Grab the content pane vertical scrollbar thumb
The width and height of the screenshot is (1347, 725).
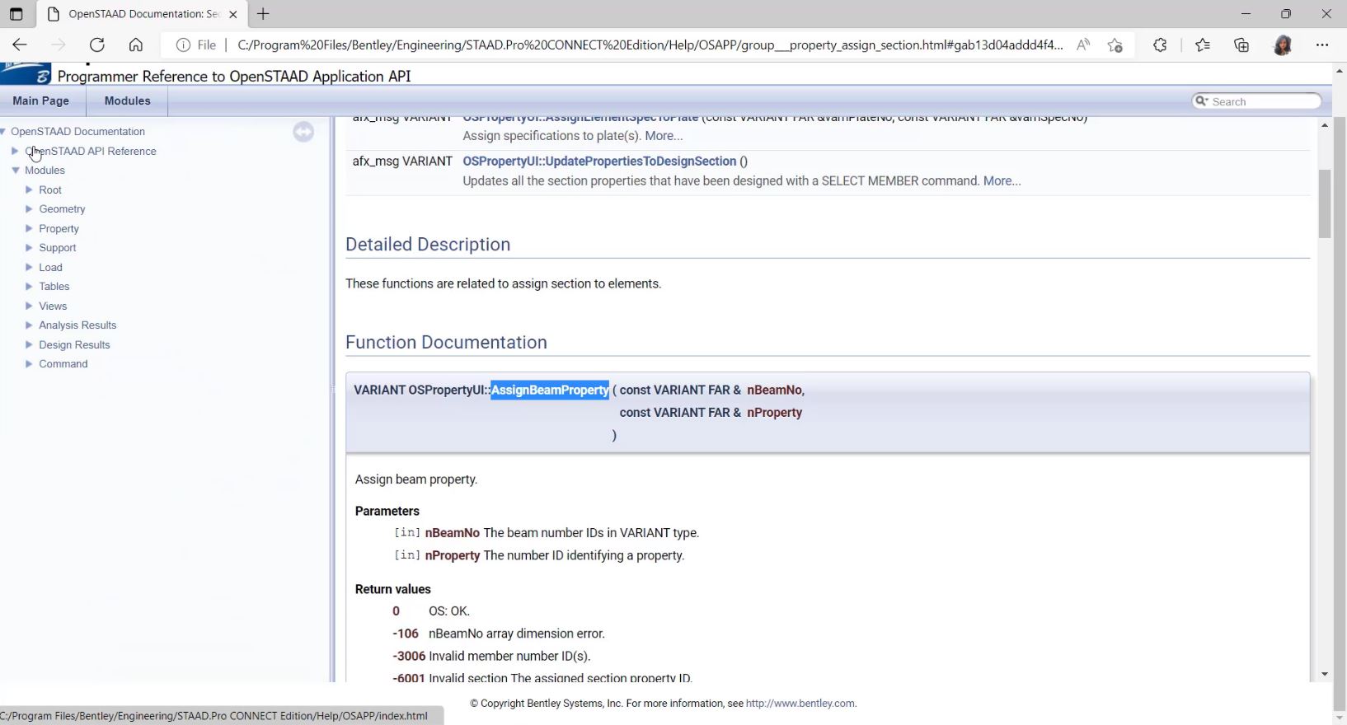tap(1325, 203)
